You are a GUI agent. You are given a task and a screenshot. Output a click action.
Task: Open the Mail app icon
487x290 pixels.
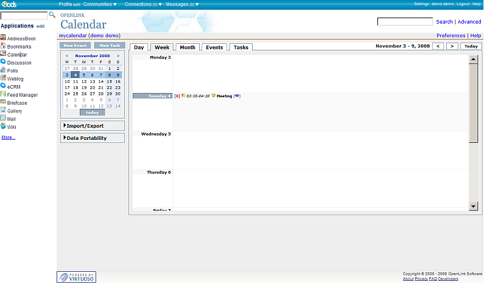tap(3, 119)
